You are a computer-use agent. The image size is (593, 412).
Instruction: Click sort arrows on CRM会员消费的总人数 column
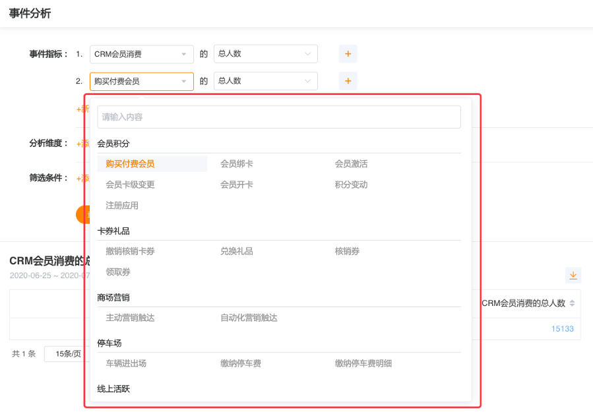[572, 303]
